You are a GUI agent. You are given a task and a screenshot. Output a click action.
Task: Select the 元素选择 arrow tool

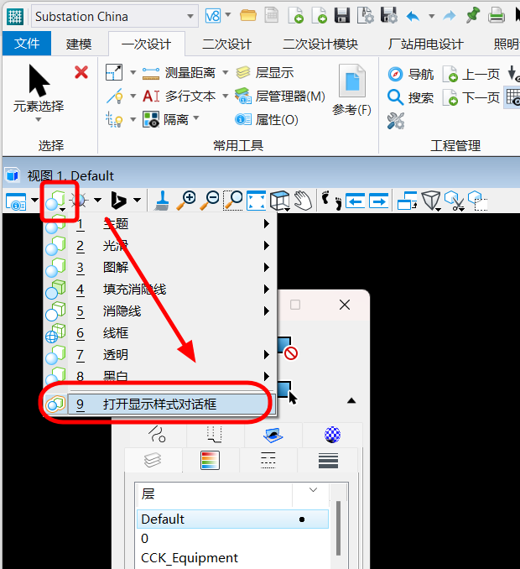tap(39, 89)
